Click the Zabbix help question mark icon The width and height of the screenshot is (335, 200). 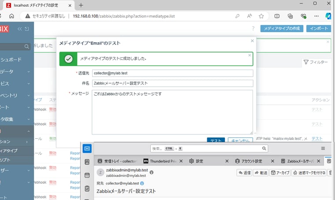pyautogui.click(x=253, y=28)
